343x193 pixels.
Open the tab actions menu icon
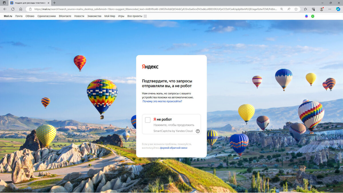pyautogui.click(x=4, y=3)
